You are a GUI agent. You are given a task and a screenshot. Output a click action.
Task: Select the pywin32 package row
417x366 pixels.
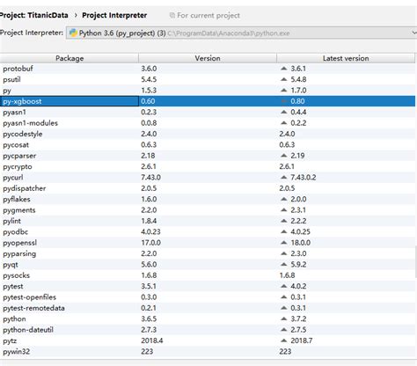[x=208, y=351]
